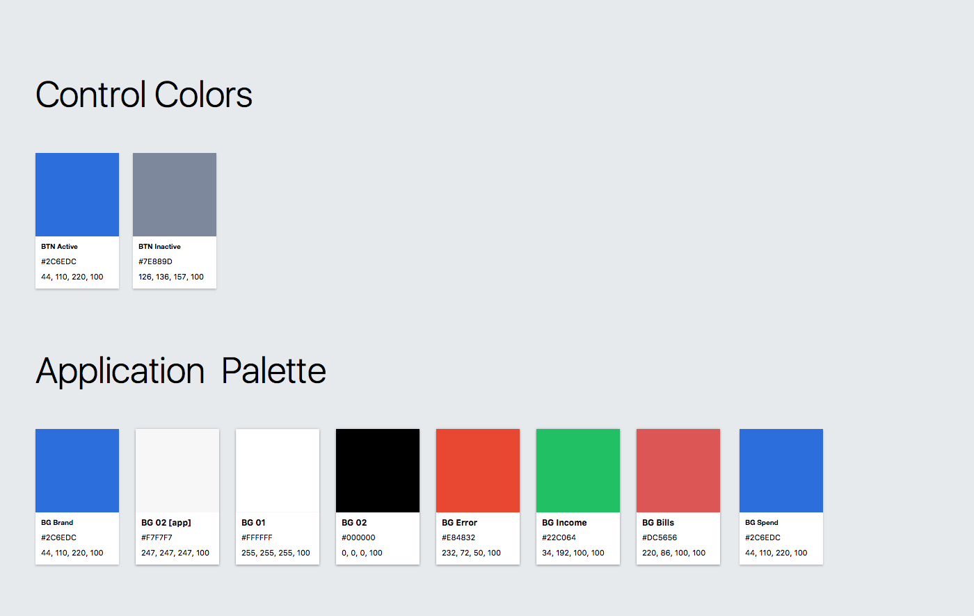Viewport: 974px width, 616px height.
Task: Click the BG 02 black swatch
Action: click(378, 471)
